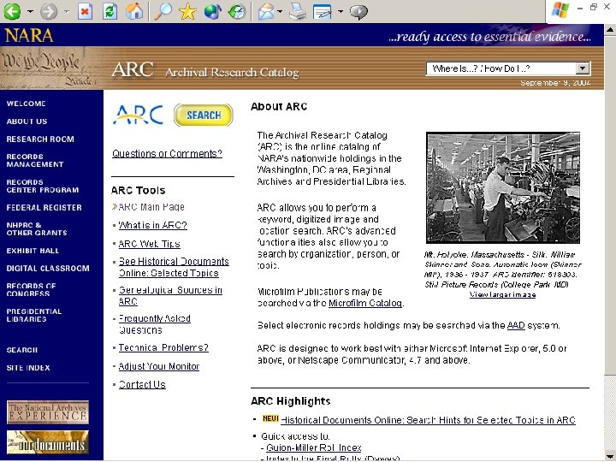Follow the Microfilm Catalog link
Viewport: 616px width, 462px height.
pyautogui.click(x=365, y=303)
